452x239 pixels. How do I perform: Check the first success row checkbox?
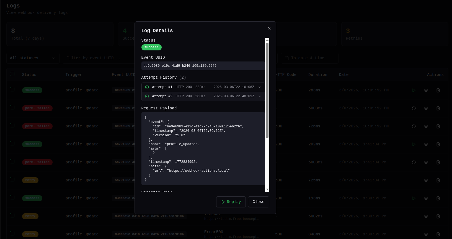pos(12,89)
